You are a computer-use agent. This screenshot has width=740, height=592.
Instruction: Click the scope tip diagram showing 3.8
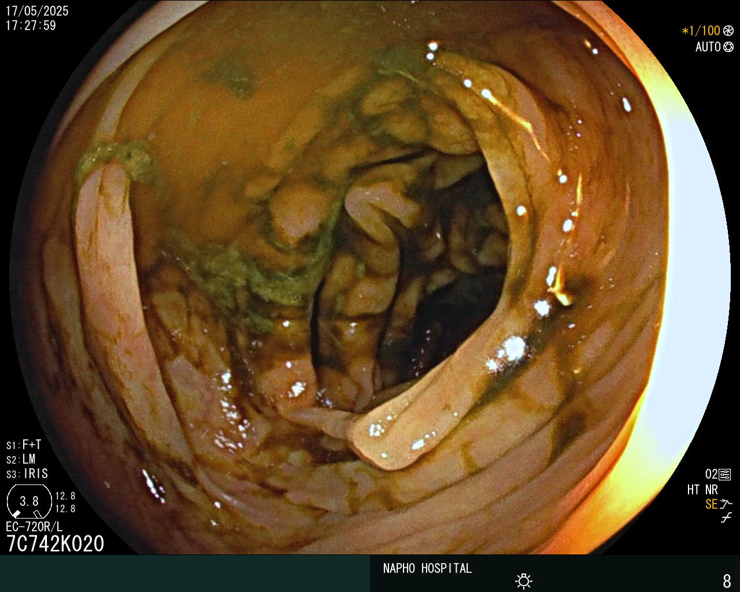pos(29,501)
